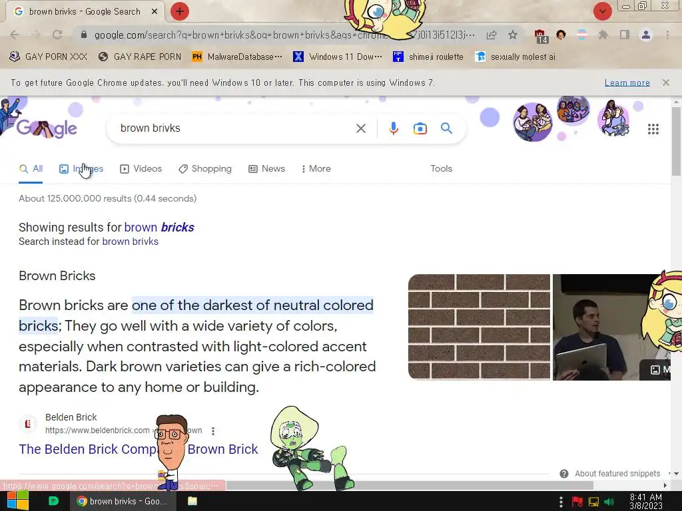Viewport: 682px width, 511px height.
Task: Open the Chrome profile icon
Action: click(646, 35)
